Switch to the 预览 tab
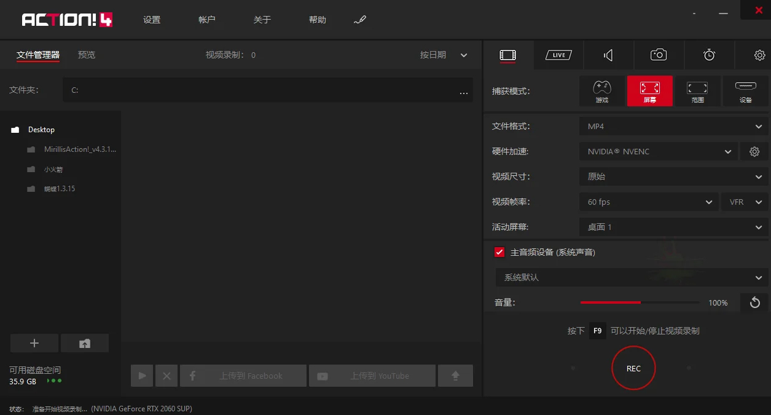Screen dimensions: 771x415 coord(87,55)
